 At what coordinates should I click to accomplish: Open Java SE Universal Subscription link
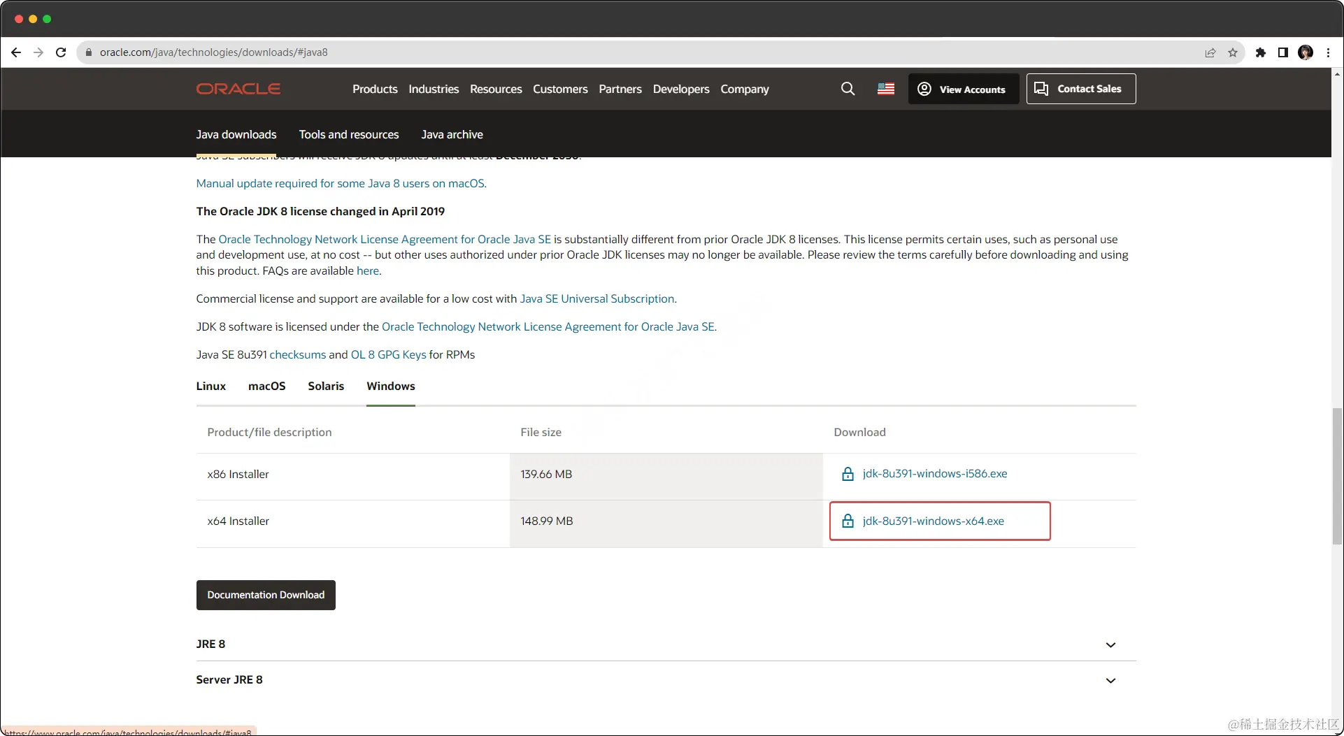[x=597, y=298]
